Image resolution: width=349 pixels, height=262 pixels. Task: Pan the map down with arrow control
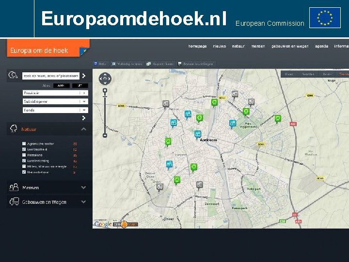click(x=105, y=83)
